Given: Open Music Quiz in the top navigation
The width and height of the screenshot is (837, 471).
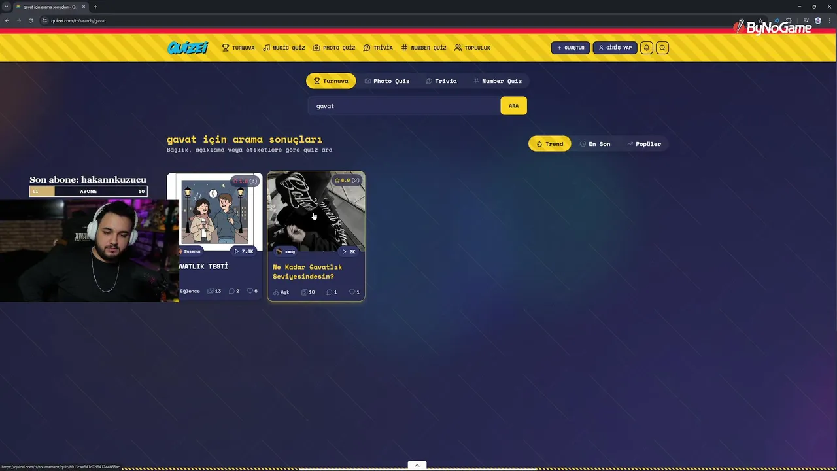Looking at the screenshot, I should click(x=284, y=48).
